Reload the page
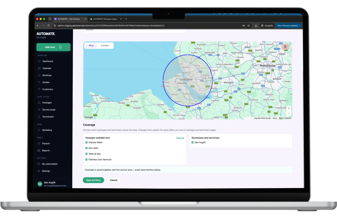 point(48,26)
